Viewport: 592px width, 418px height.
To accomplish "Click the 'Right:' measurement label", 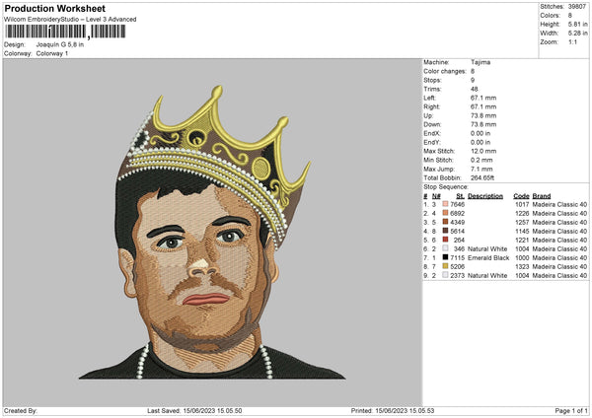I will tap(431, 106).
